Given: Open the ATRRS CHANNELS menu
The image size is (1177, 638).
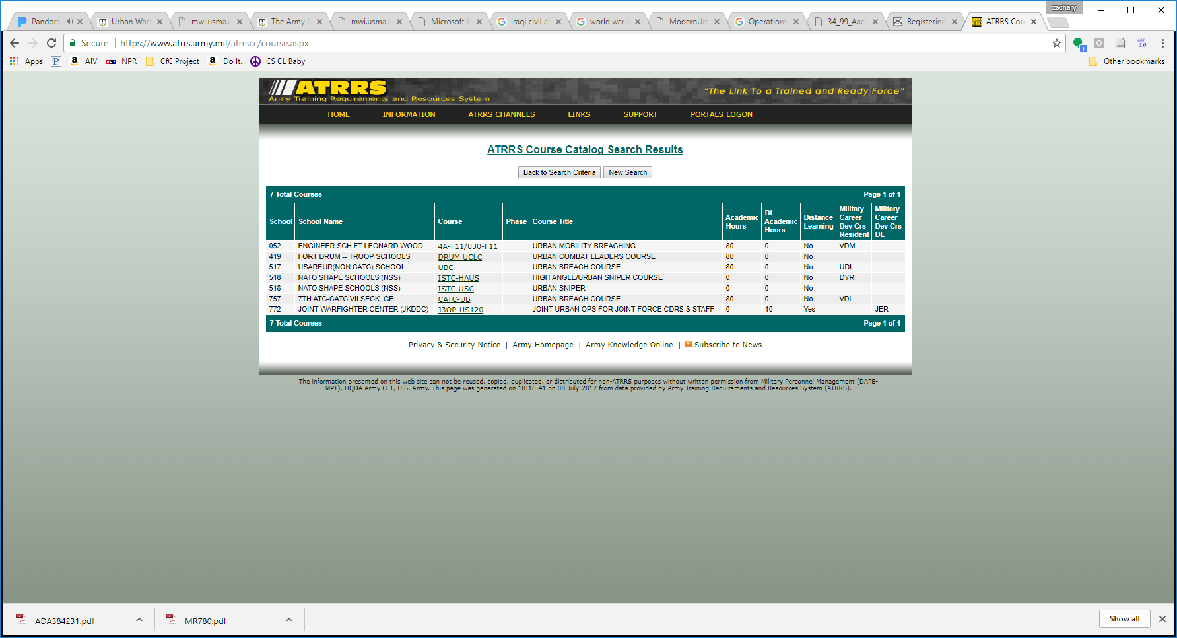Looking at the screenshot, I should click(501, 114).
